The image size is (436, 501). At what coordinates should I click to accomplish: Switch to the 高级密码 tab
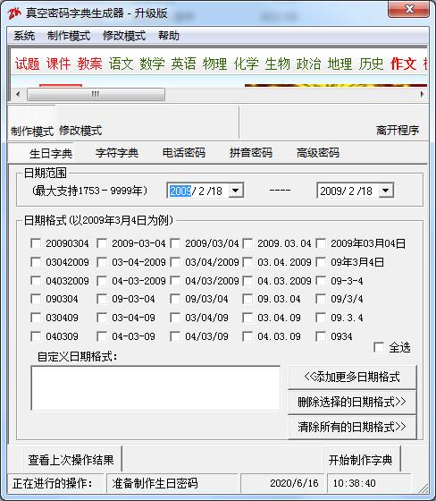coord(318,153)
